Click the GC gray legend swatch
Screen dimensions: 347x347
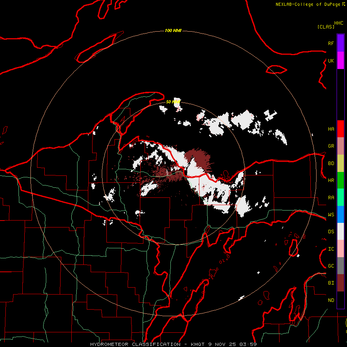[340, 266]
